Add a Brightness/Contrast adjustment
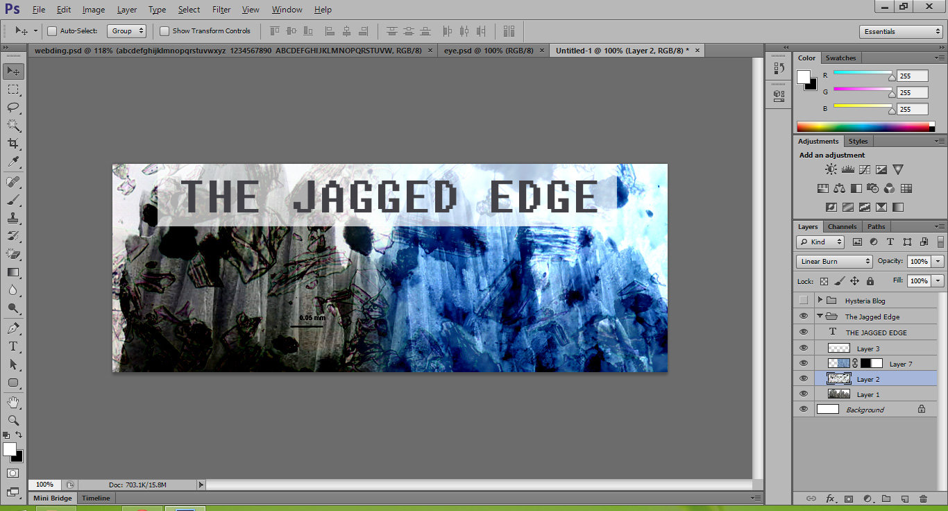This screenshot has height=511, width=948. coord(831,169)
